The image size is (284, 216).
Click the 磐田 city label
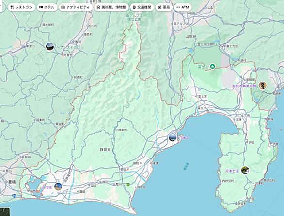click(x=82, y=191)
